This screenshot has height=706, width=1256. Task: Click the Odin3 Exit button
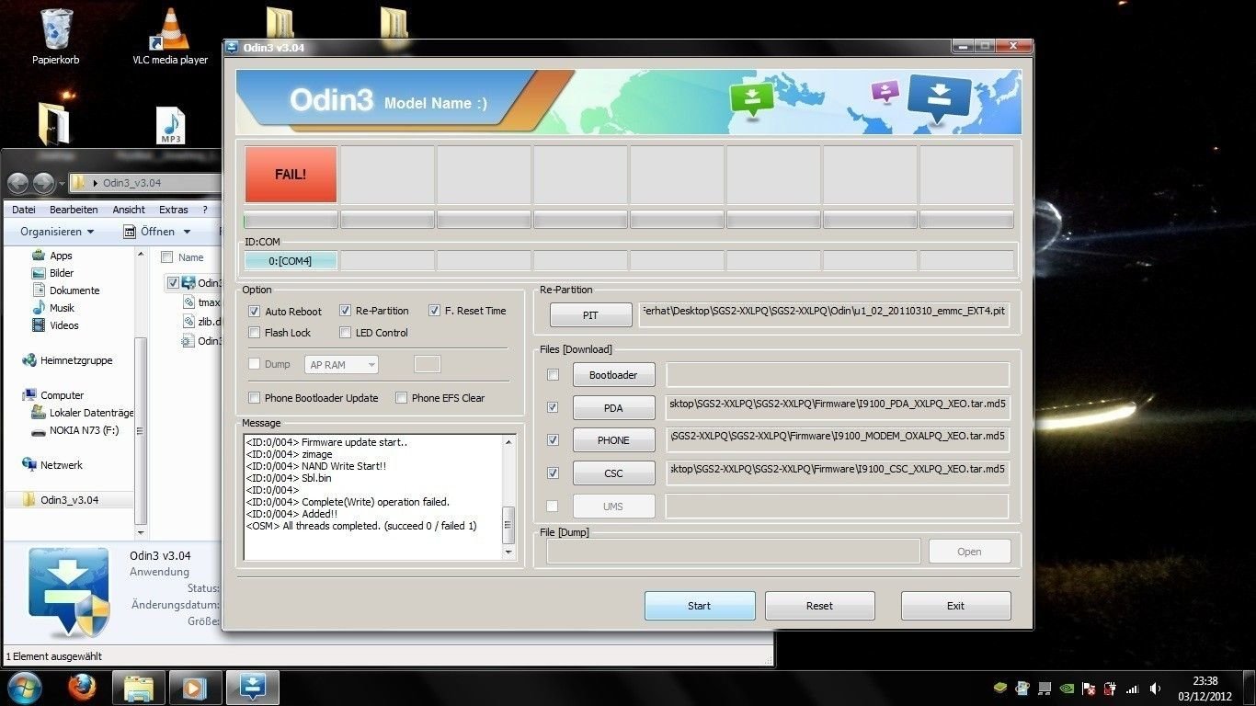point(955,606)
